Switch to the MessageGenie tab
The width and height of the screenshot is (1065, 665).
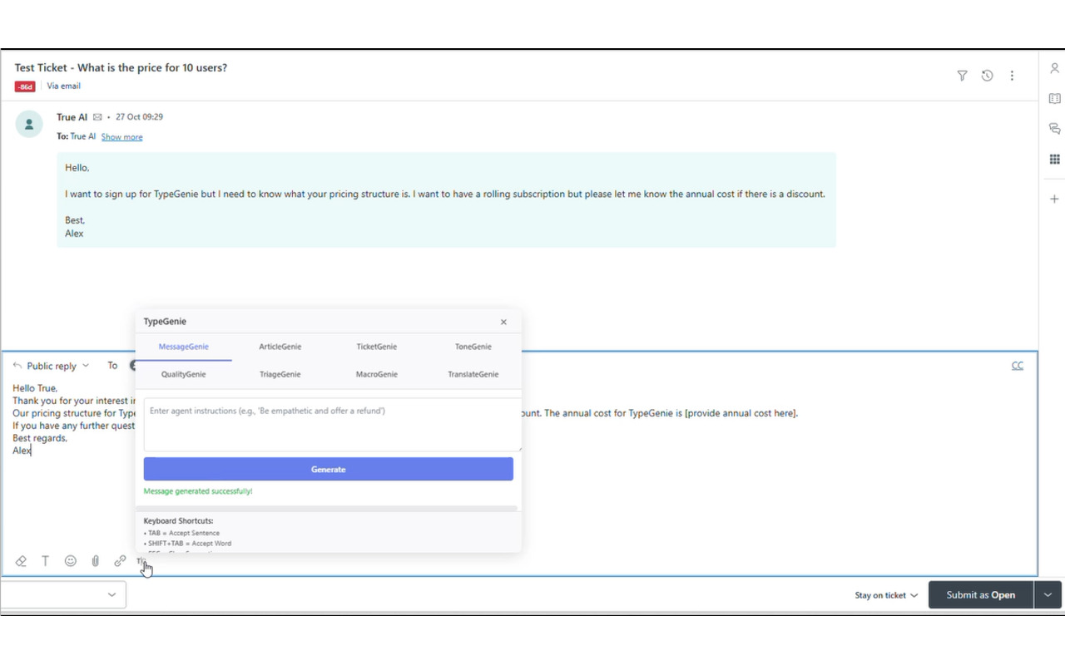tap(184, 347)
